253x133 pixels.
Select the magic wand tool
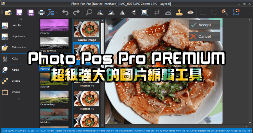pos(225,12)
